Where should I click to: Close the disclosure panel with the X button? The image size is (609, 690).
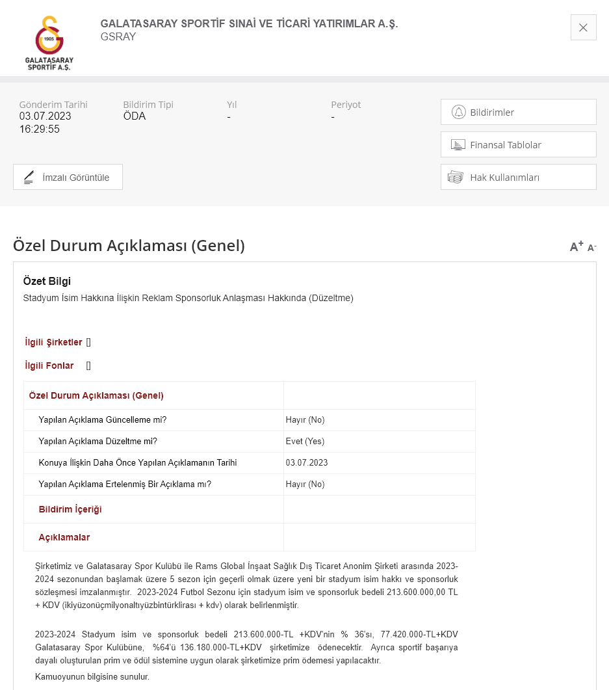pos(583,27)
